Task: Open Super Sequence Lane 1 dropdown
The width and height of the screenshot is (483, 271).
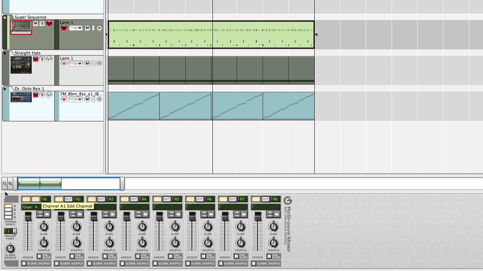Action: point(75,28)
